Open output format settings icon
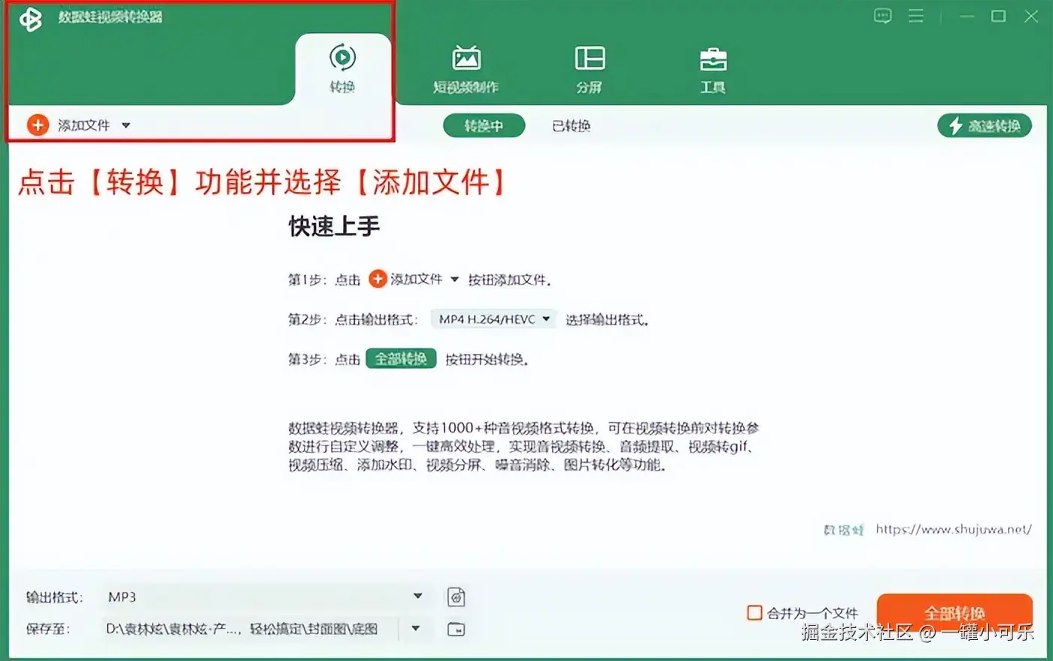Image resolution: width=1053 pixels, height=661 pixels. coord(457,597)
